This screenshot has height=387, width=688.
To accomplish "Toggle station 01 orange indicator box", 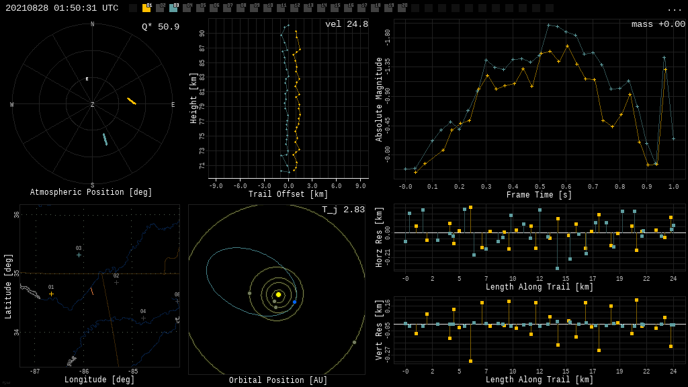I will coord(146,8).
